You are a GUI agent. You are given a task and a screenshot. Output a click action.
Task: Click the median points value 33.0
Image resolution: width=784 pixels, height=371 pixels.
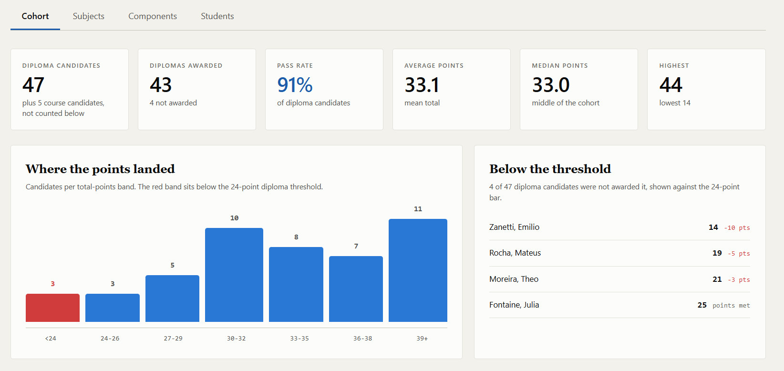551,85
